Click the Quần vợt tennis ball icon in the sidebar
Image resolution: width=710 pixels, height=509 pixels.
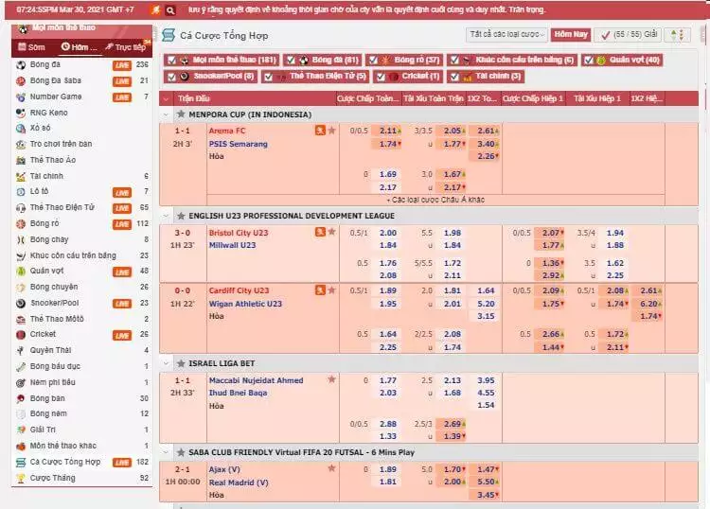21,271
